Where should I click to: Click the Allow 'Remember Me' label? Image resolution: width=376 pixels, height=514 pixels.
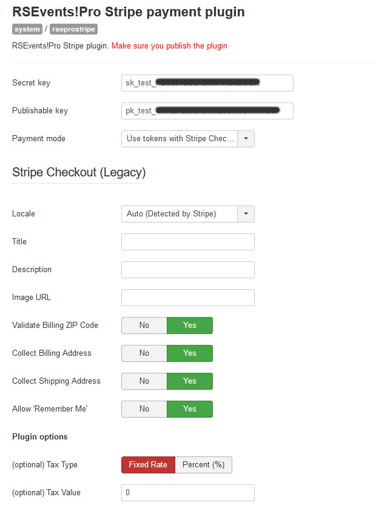50,409
